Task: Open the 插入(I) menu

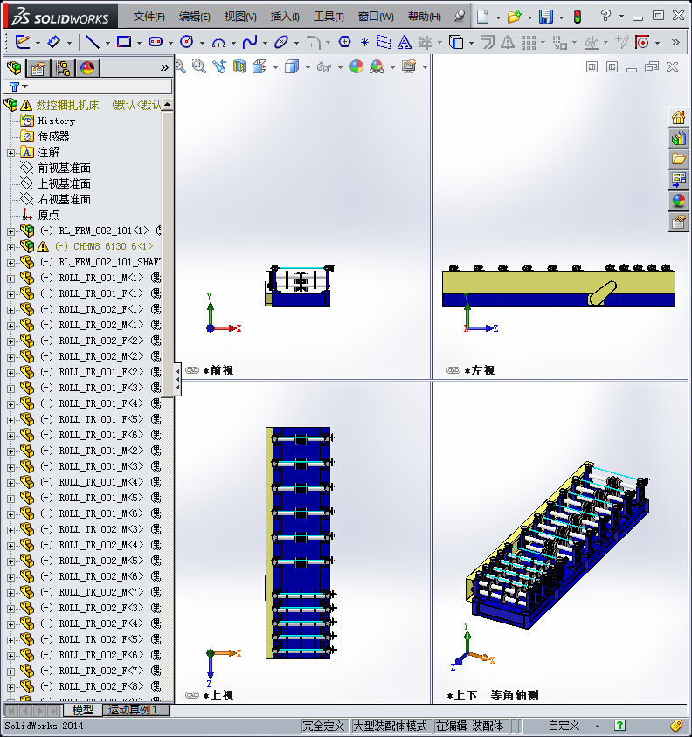Action: [285, 17]
